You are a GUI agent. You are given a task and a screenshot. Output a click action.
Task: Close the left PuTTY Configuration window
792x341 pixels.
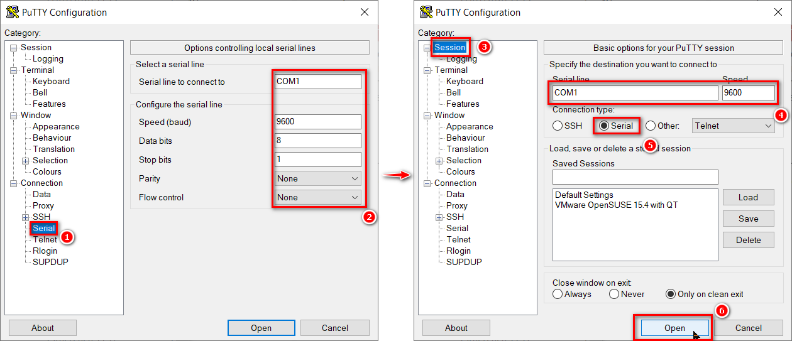(365, 12)
